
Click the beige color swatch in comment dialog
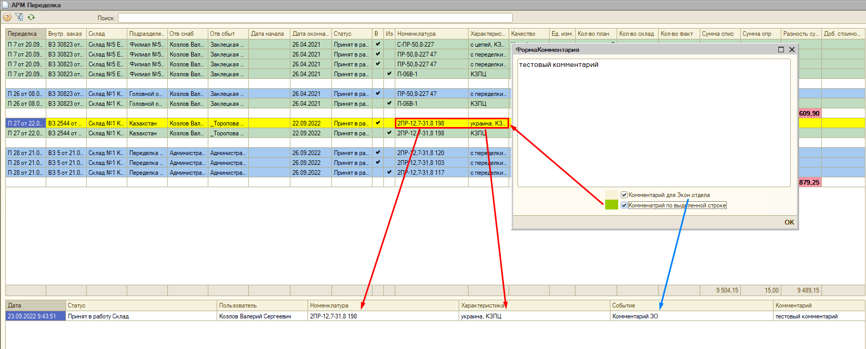pyautogui.click(x=611, y=195)
